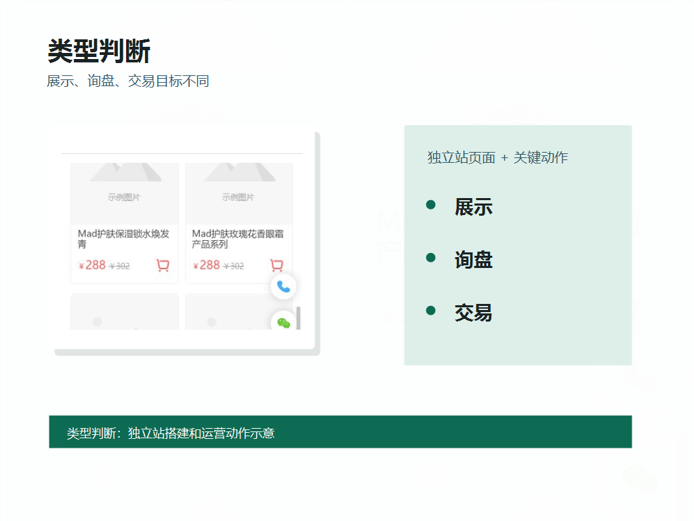Add Mad护肤保湿锁水焕发青 to cart

pyautogui.click(x=163, y=265)
